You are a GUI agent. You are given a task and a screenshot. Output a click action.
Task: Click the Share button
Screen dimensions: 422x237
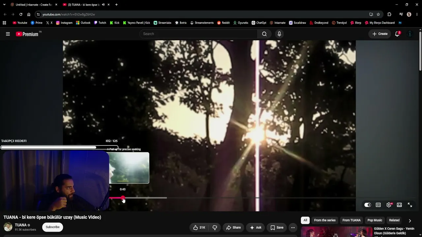233,227
